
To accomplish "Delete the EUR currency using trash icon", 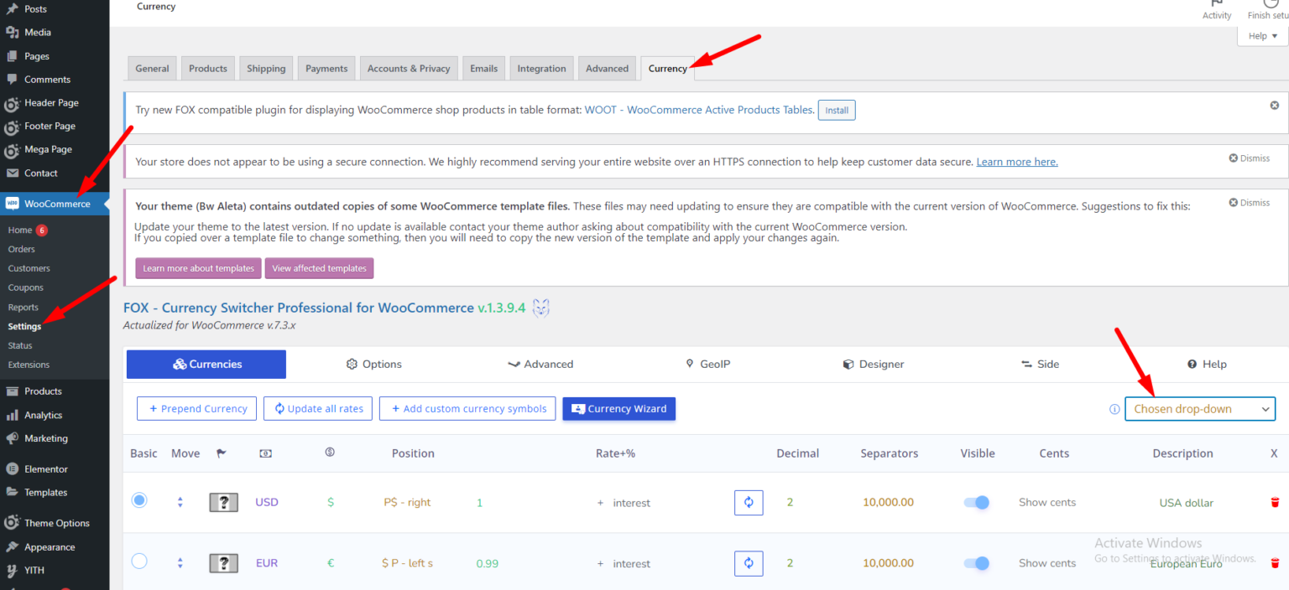I will click(x=1275, y=562).
